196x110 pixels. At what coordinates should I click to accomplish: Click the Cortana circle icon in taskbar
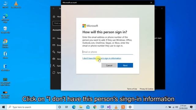pos(60,107)
